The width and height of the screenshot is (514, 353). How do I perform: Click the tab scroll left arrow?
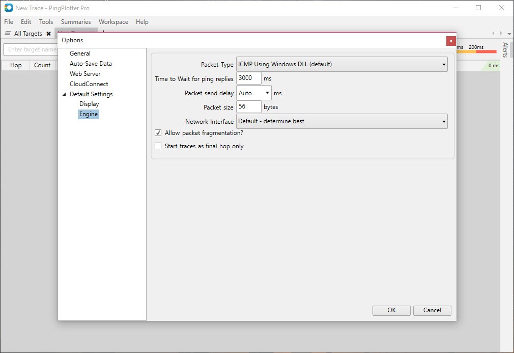(x=493, y=33)
